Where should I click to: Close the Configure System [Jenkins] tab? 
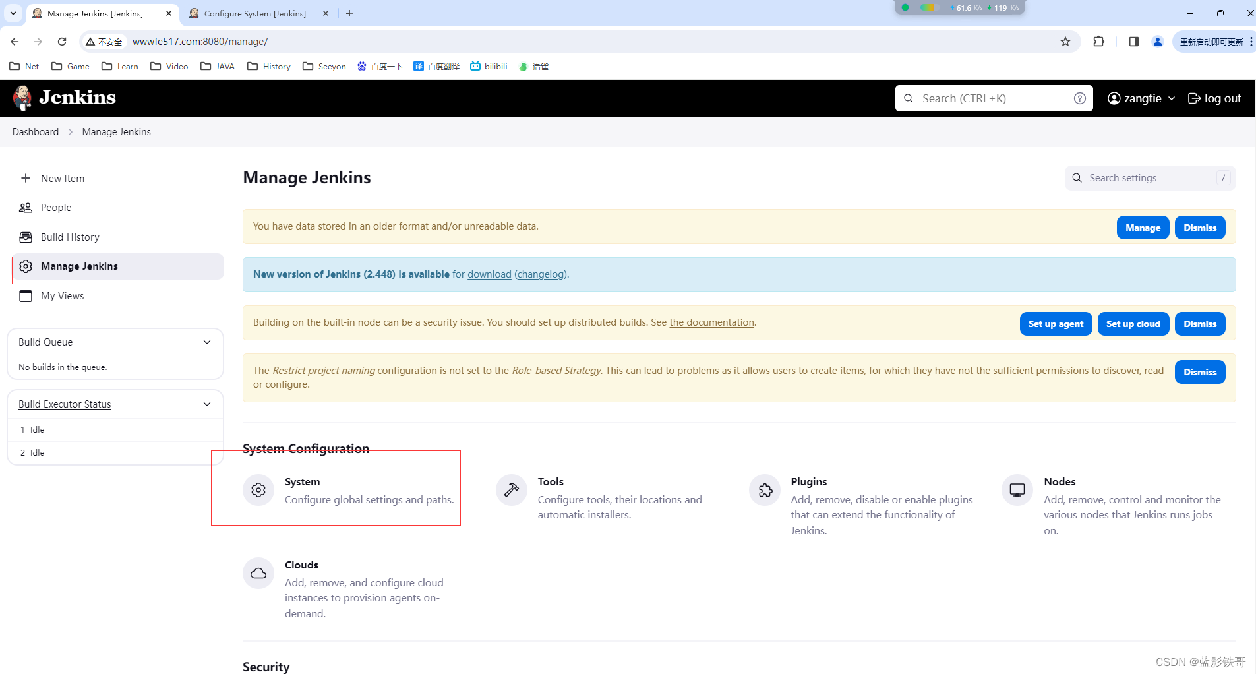[326, 13]
